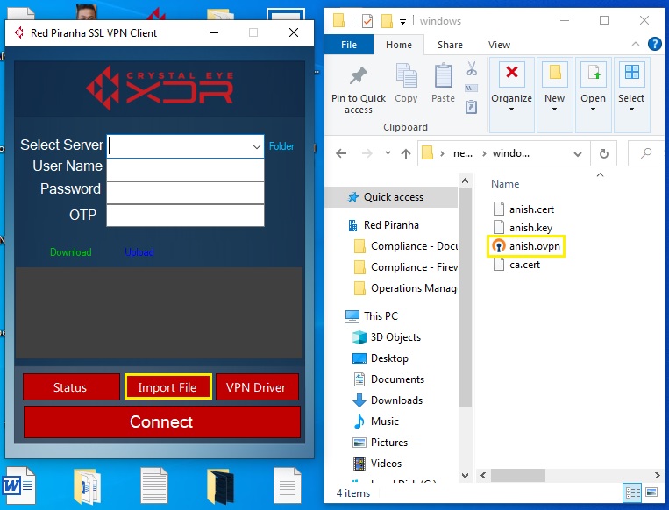Click the Cut scissors icon

coord(472,68)
